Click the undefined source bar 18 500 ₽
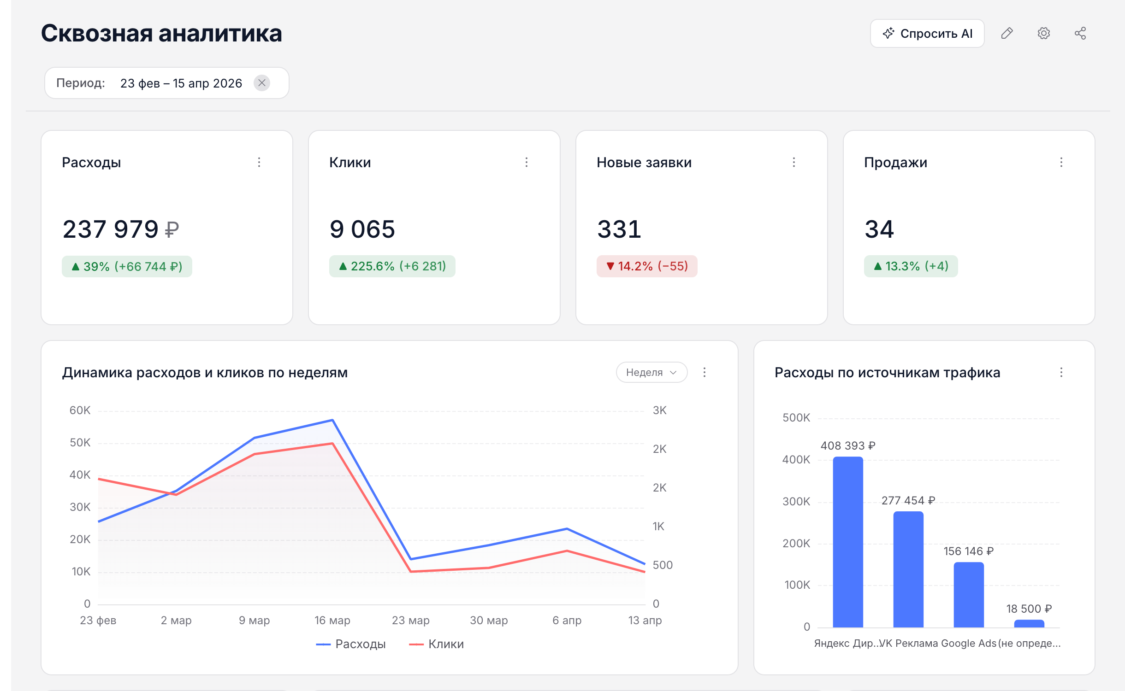 tap(1029, 624)
